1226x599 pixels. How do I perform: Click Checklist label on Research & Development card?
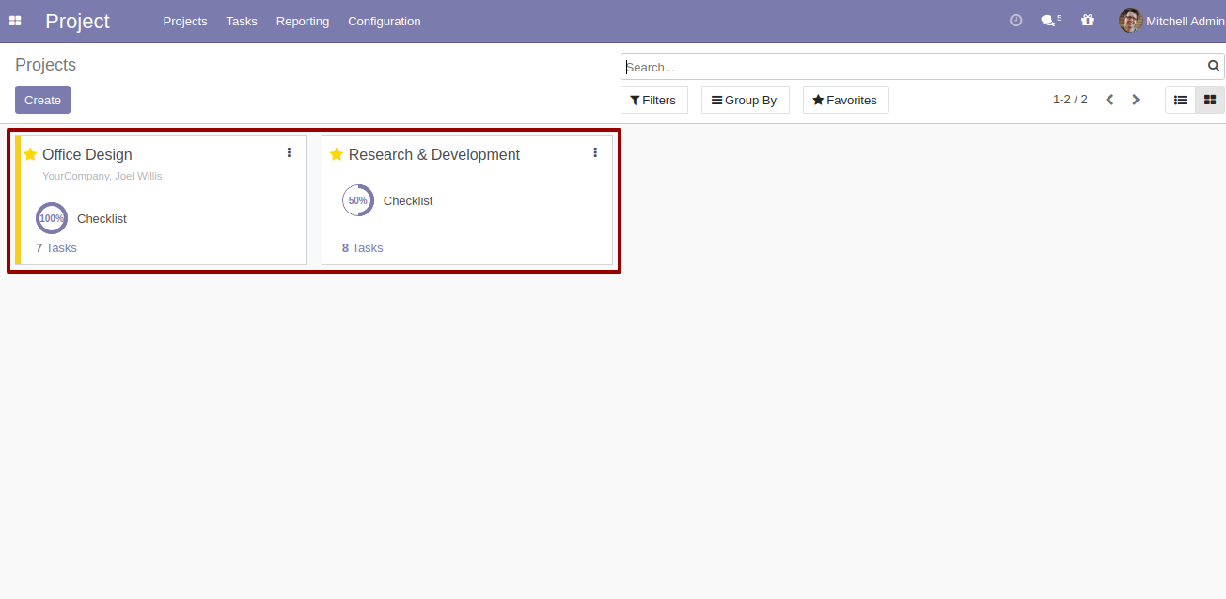[x=408, y=200]
